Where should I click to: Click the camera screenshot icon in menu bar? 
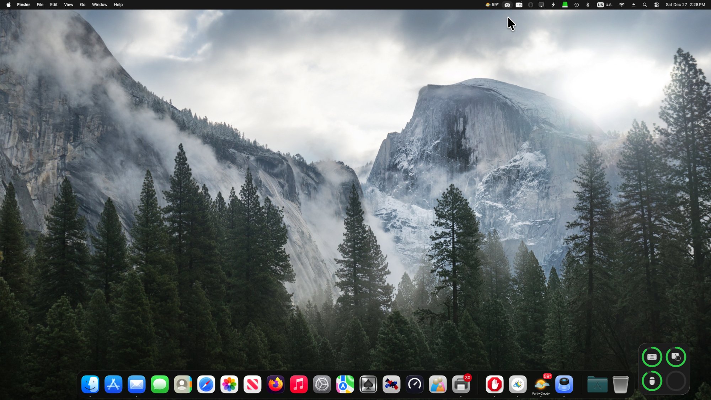coord(507,5)
